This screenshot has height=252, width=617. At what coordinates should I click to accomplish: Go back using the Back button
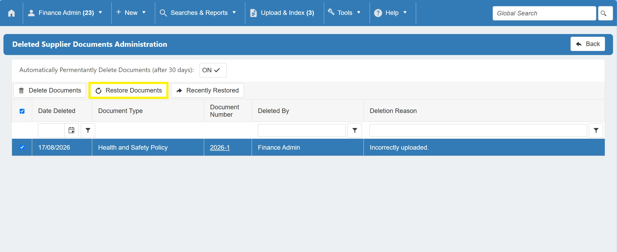pyautogui.click(x=588, y=44)
